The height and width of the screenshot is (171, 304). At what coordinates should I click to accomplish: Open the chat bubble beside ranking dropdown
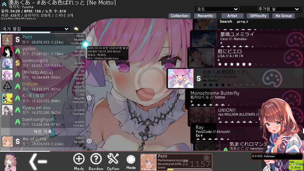[x=76, y=29]
